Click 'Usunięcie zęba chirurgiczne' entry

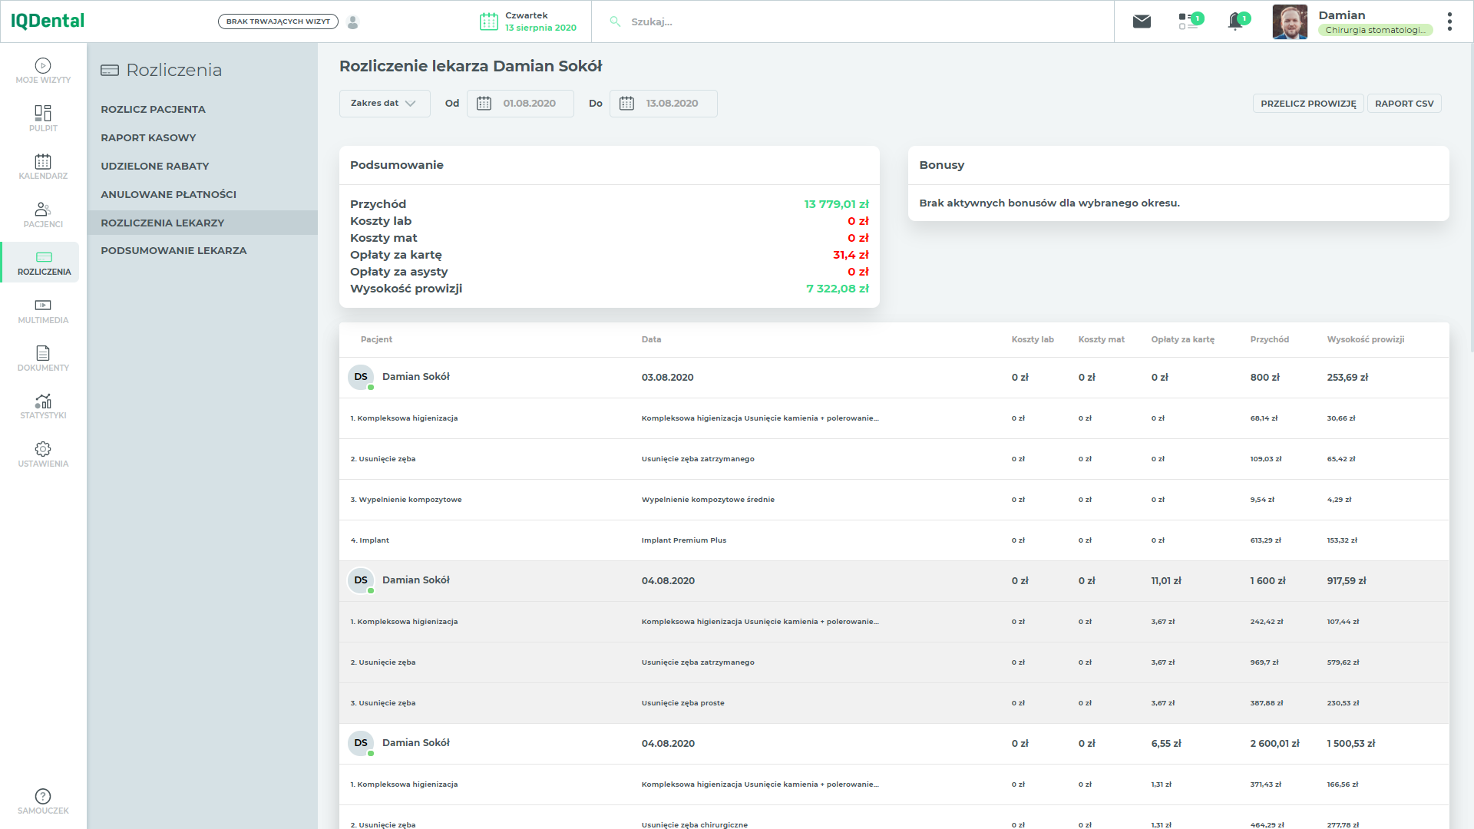(694, 825)
